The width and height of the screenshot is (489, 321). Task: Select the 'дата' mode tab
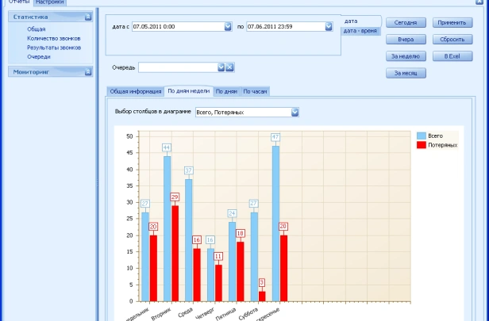[352, 21]
